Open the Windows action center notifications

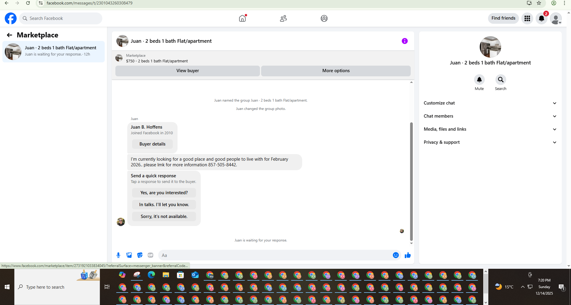[x=561, y=287]
